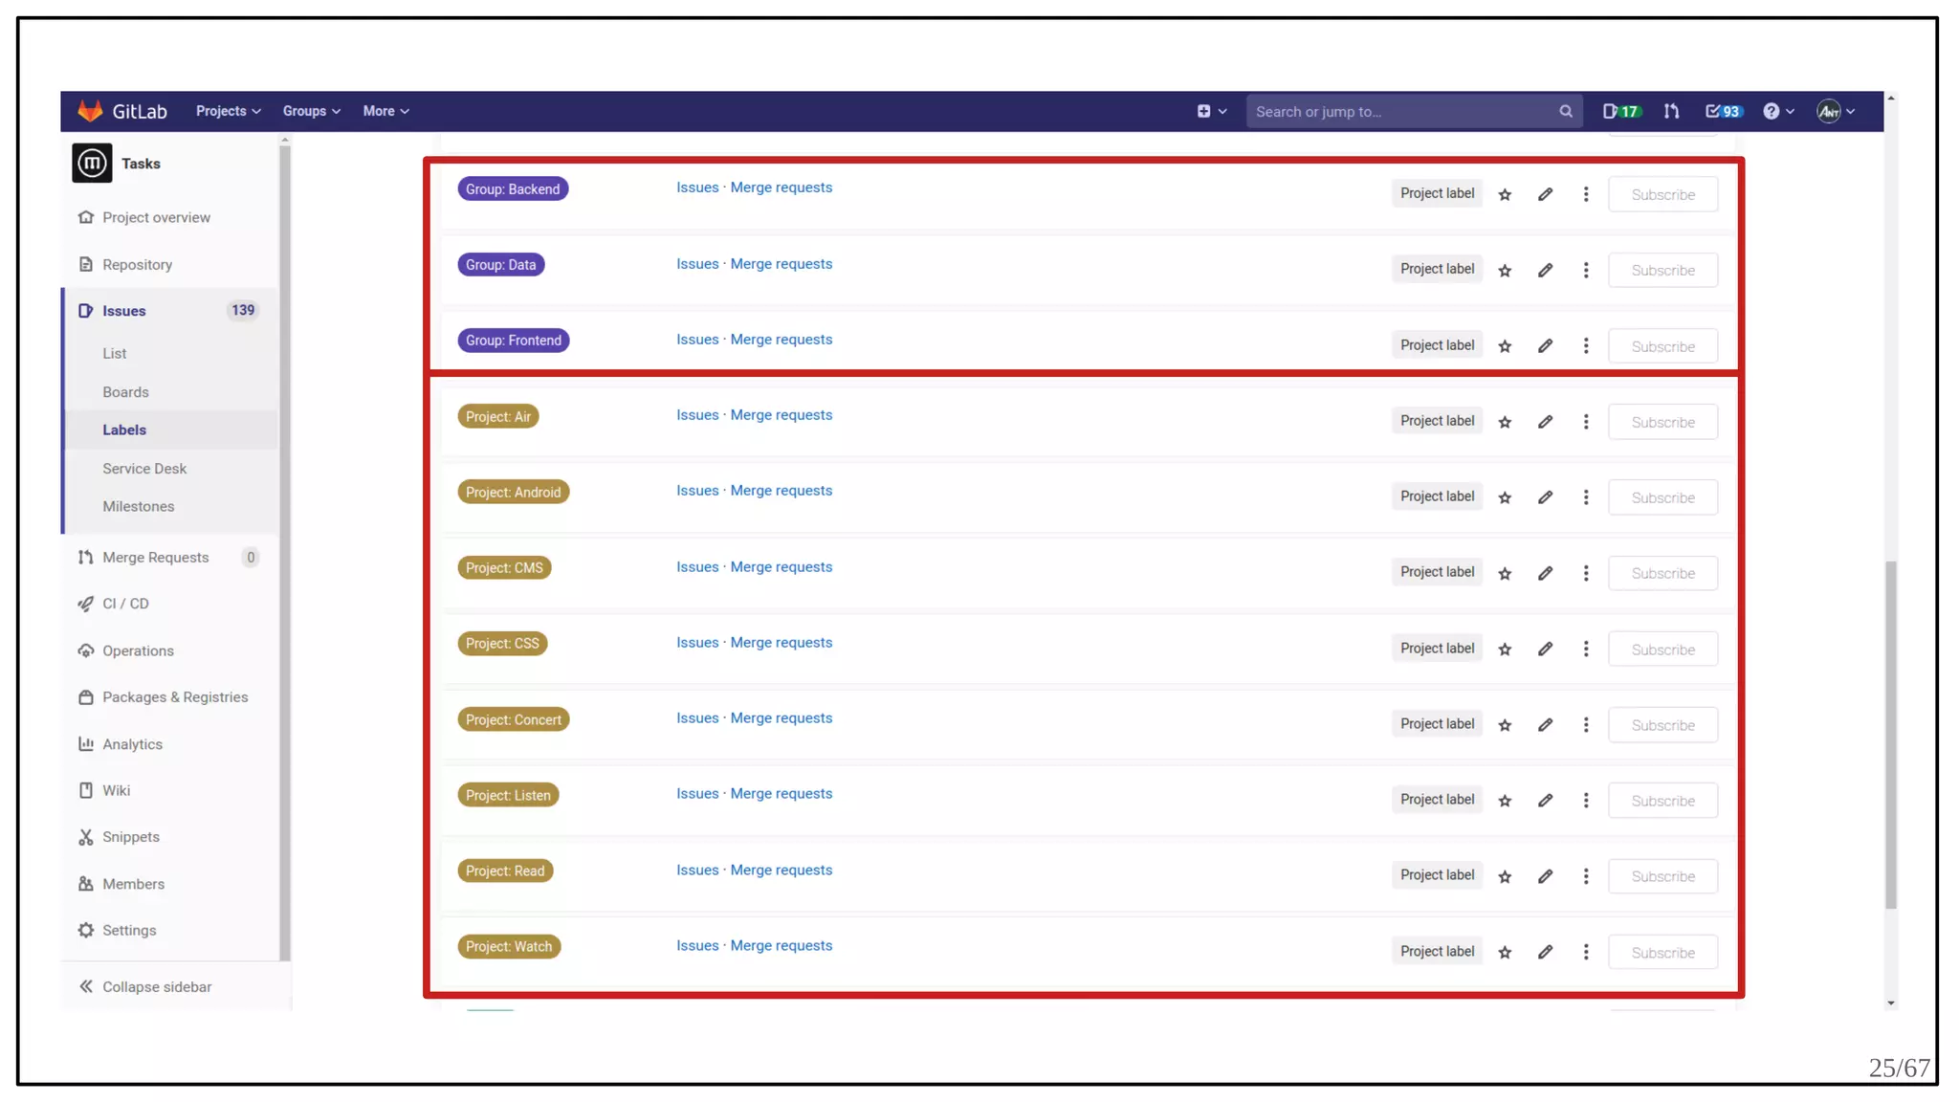Viewport: 1959px width, 1102px height.
Task: Edit the Group: Backend label pencil icon
Action: (1545, 194)
